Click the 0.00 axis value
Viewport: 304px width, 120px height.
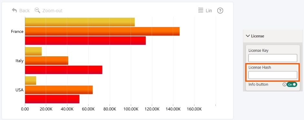tap(25, 109)
